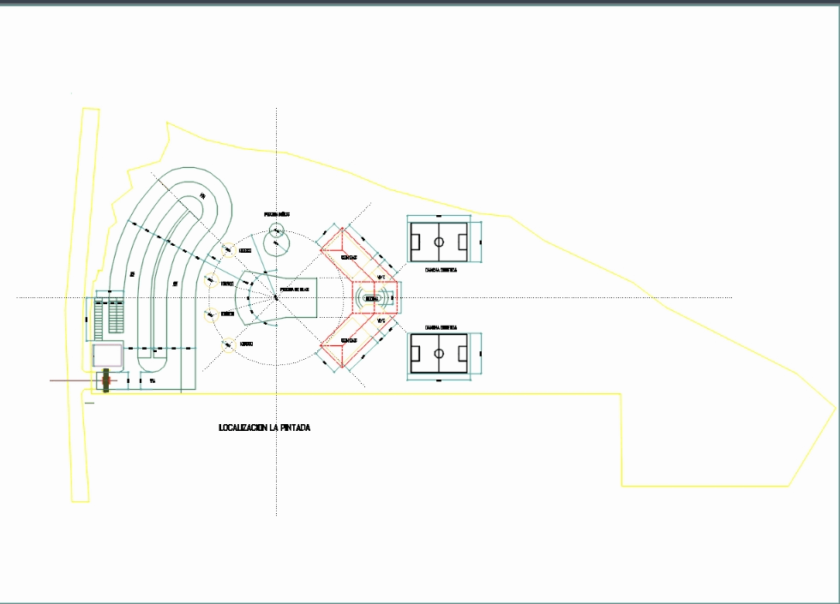Image resolution: width=840 pixels, height=604 pixels.
Task: Click the center circle of the upper soccer field
Action: click(x=439, y=242)
